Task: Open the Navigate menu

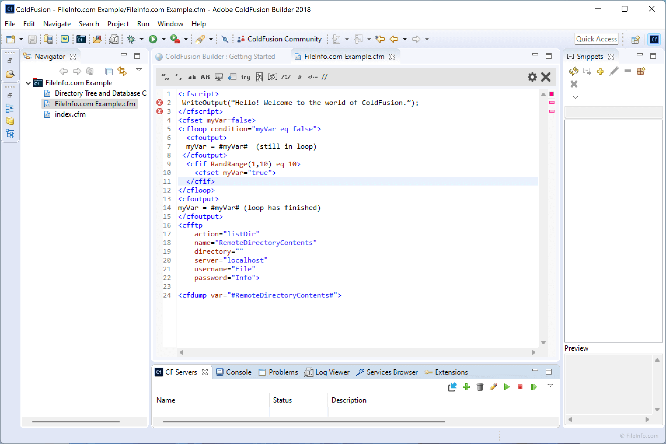Action: [x=57, y=24]
